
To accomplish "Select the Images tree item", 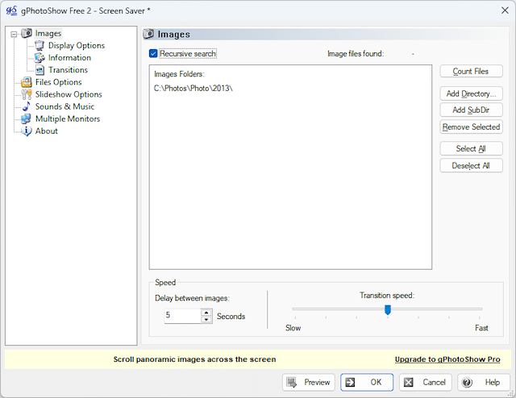I will (48, 34).
